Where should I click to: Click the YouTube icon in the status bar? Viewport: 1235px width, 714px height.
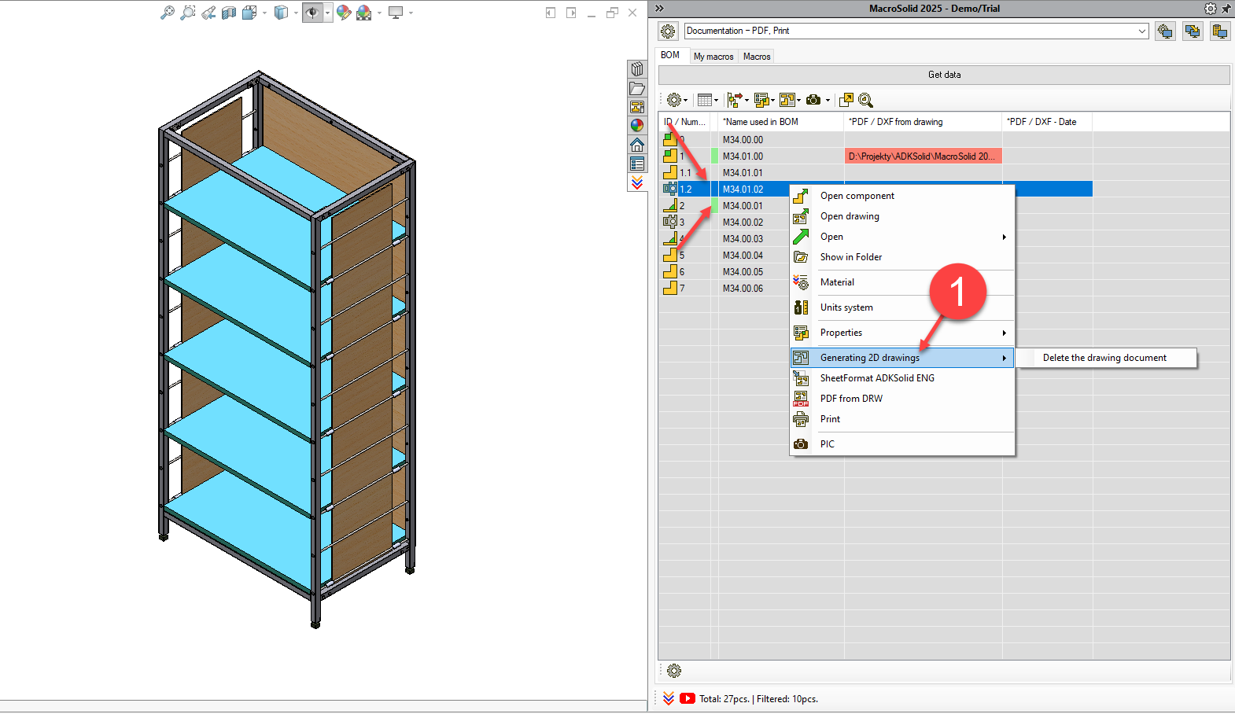click(x=688, y=698)
